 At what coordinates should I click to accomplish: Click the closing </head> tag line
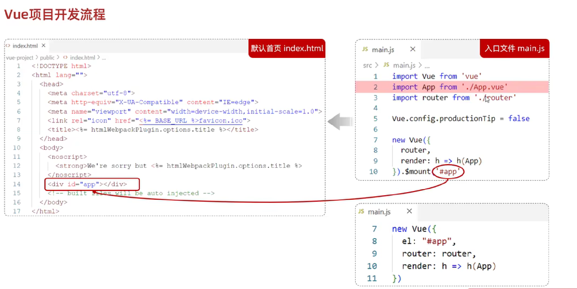[x=53, y=139]
